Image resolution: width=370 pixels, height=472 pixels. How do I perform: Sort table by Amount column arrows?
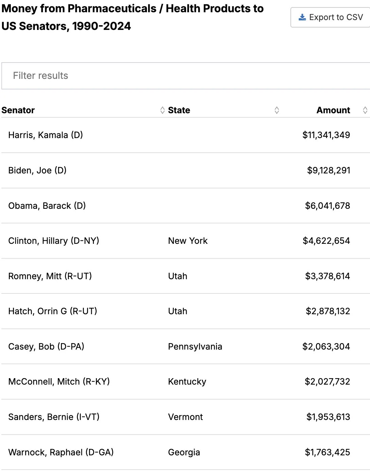point(365,110)
